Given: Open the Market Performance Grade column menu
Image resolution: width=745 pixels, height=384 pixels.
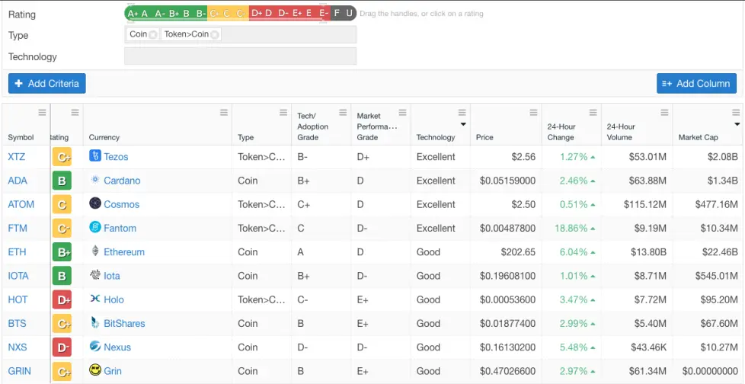Looking at the screenshot, I should pos(402,113).
